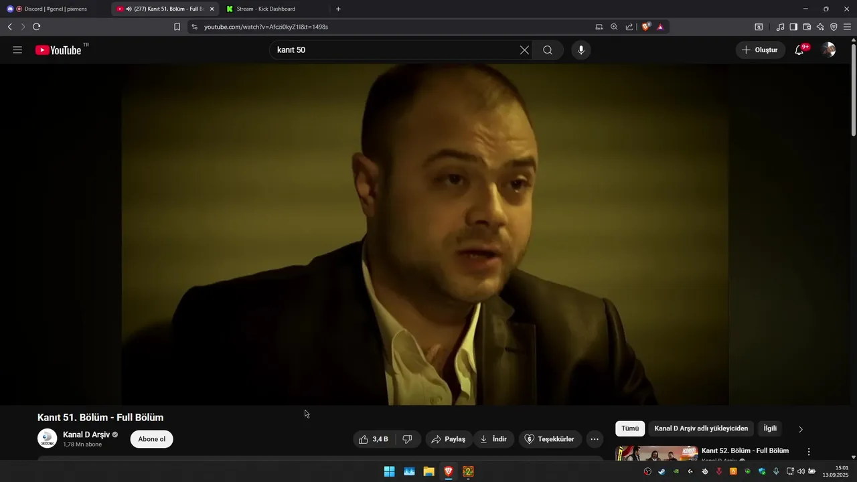Close the Kanıt 51. Bölüm tab
Viewport: 857px width, 482px height.
[x=212, y=9]
